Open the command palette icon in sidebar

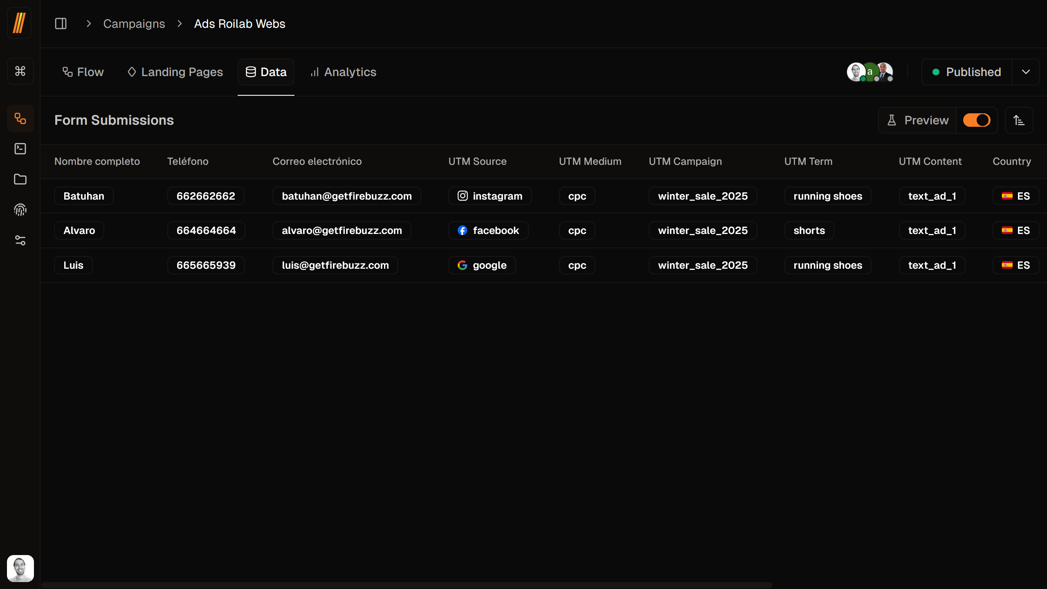(x=20, y=71)
